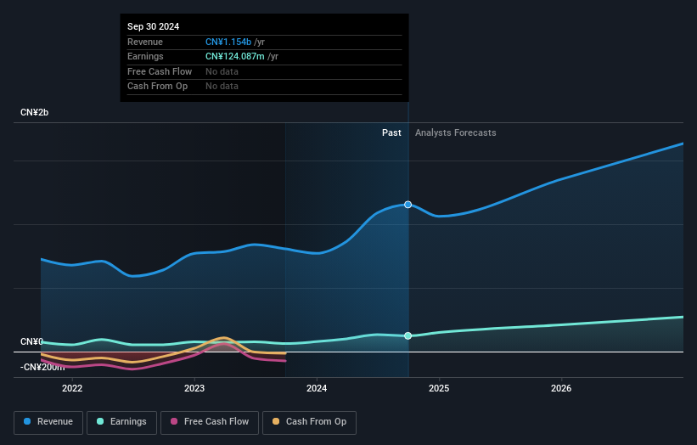The image size is (697, 445).
Task: Click the 2023 x-axis label
Action: (194, 389)
